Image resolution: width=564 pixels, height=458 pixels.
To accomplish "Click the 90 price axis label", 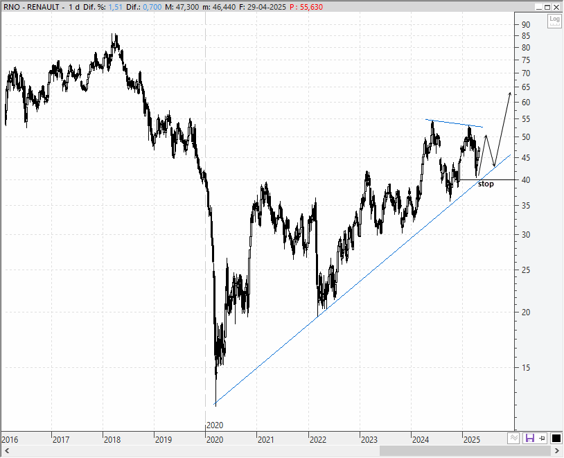I will click(525, 25).
